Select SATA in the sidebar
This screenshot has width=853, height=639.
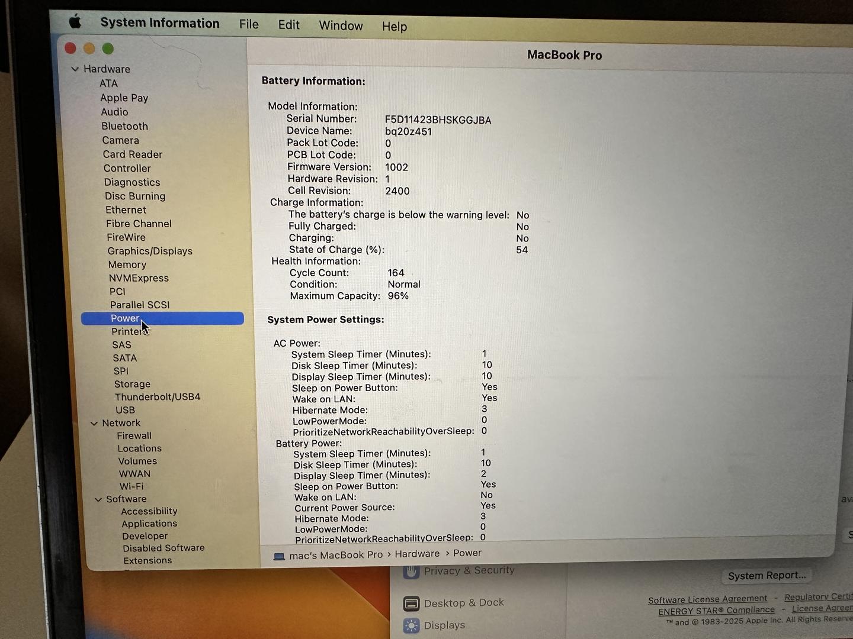tap(124, 358)
